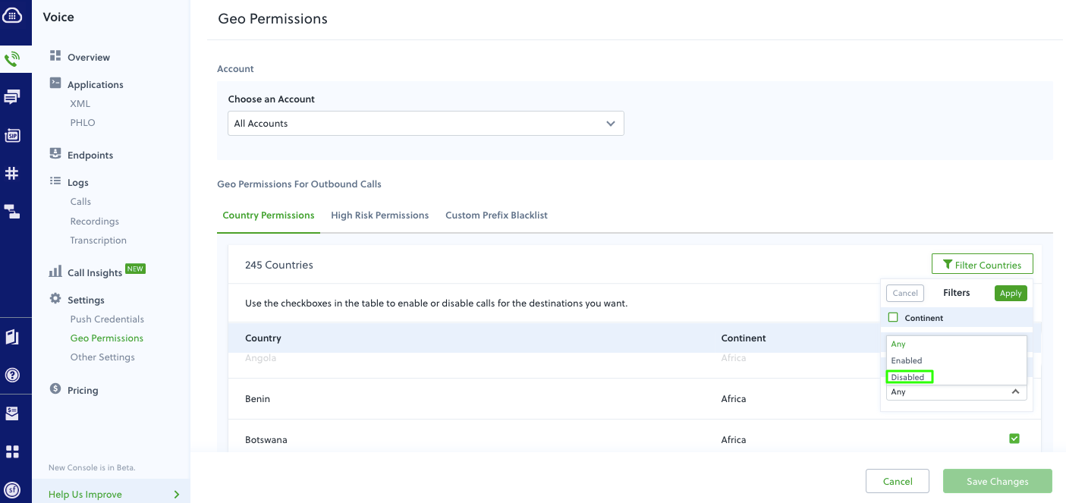Viewport: 1066px width, 503px height.
Task: Apply the selected filters
Action: pyautogui.click(x=1011, y=293)
